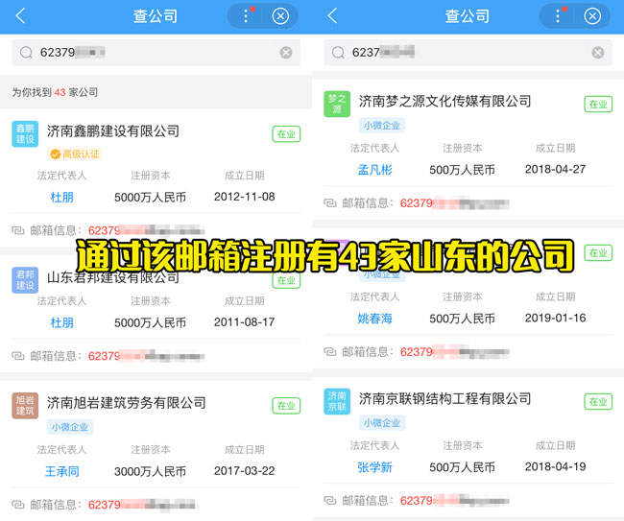Tap the right 查公司 page title
The image size is (624, 521).
468,16
